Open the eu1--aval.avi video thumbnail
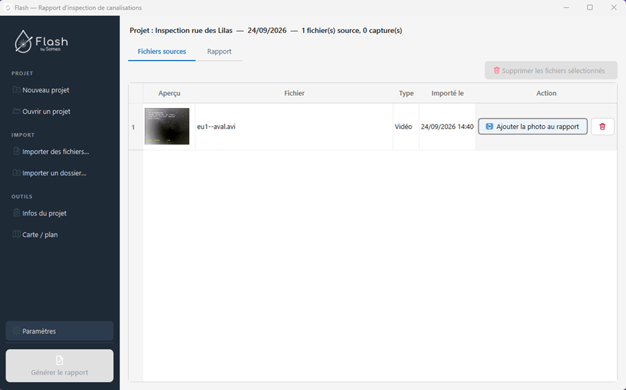The image size is (626, 390). (167, 126)
